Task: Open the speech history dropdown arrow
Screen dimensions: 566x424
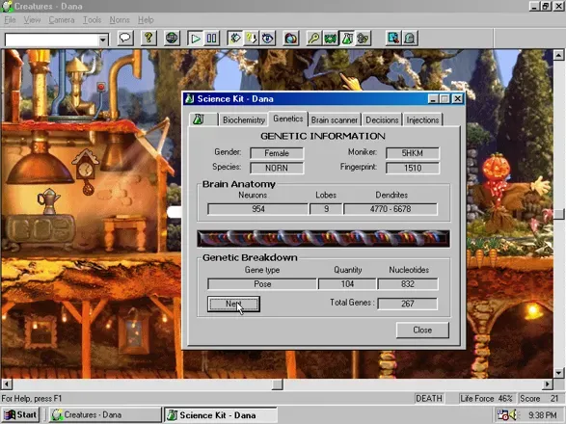Action: point(103,40)
